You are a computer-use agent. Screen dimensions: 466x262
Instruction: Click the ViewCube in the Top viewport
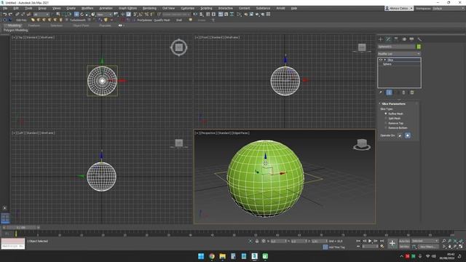click(179, 47)
